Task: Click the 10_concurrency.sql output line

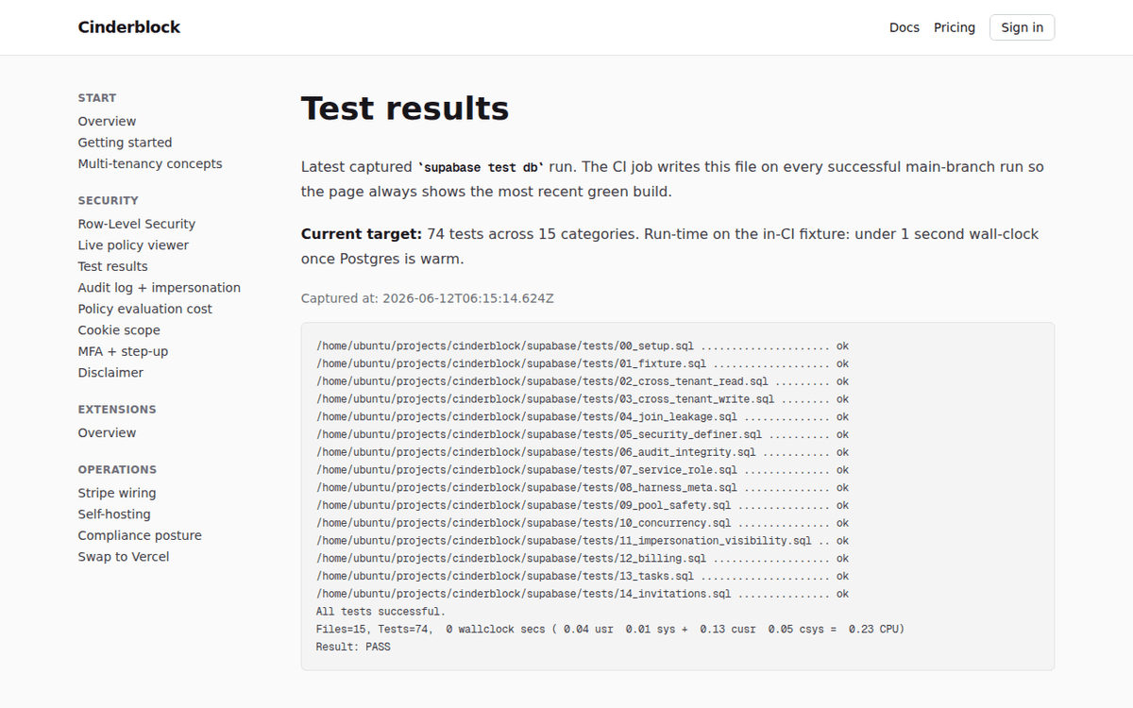Action: (583, 523)
